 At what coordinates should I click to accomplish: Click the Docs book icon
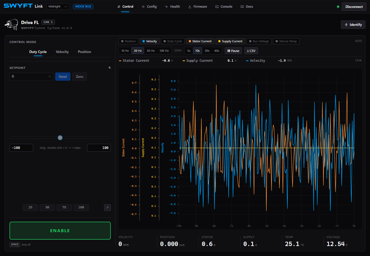[242, 7]
